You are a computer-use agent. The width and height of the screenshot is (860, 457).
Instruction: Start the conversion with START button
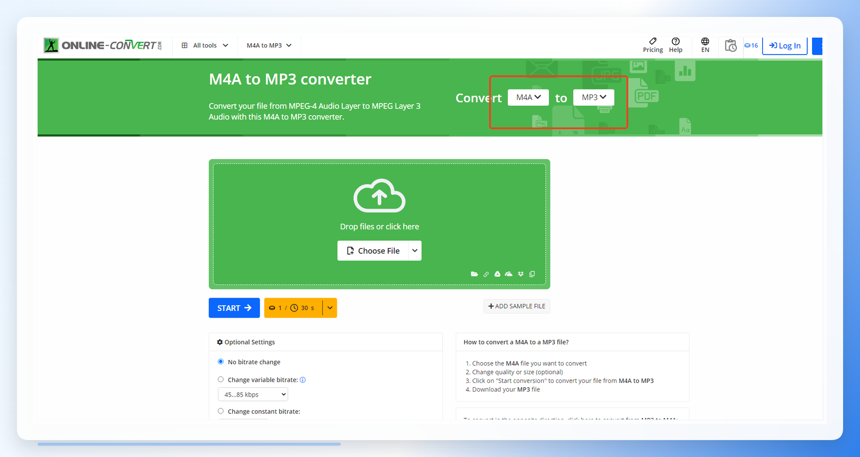(x=234, y=308)
